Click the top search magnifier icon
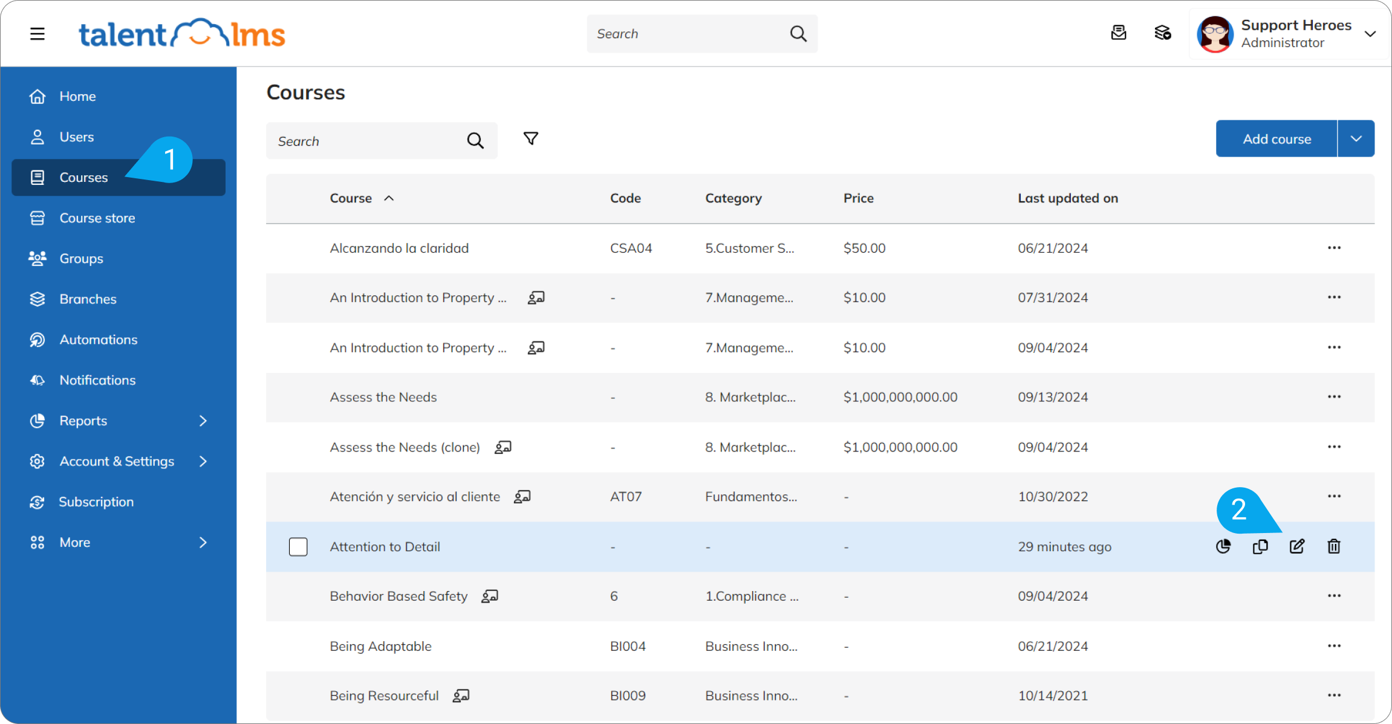The width and height of the screenshot is (1392, 724). [x=798, y=34]
